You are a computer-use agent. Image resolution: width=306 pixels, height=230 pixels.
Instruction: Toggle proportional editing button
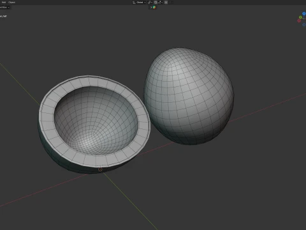point(166,3)
